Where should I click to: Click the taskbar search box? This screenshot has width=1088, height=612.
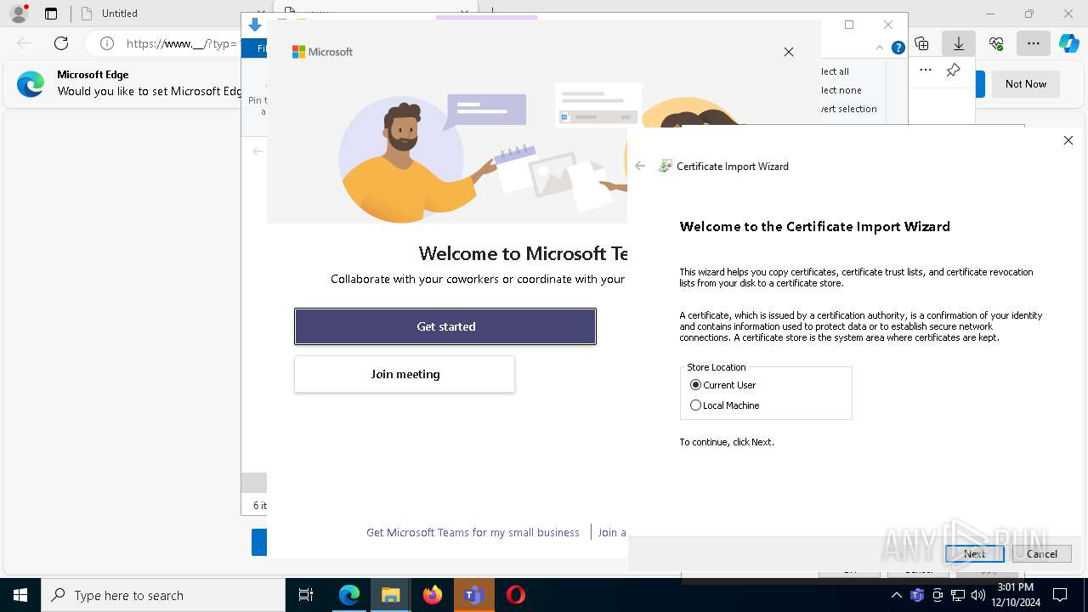tap(163, 595)
